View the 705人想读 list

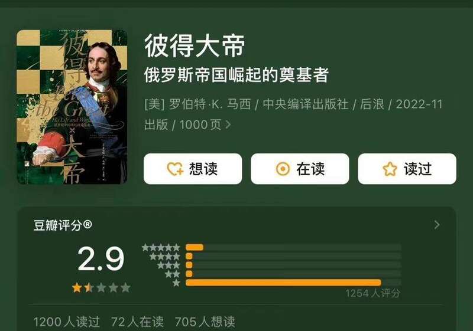click(205, 322)
